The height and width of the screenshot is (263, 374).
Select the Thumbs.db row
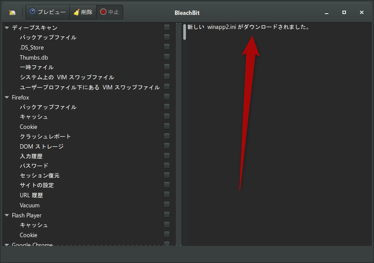tap(89, 57)
